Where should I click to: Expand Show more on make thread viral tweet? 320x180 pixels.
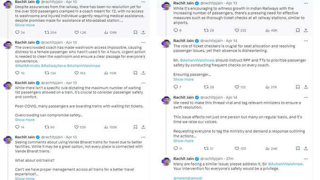[x=183, y=141]
